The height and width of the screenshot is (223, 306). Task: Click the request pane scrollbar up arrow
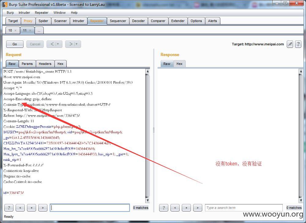point(148,71)
